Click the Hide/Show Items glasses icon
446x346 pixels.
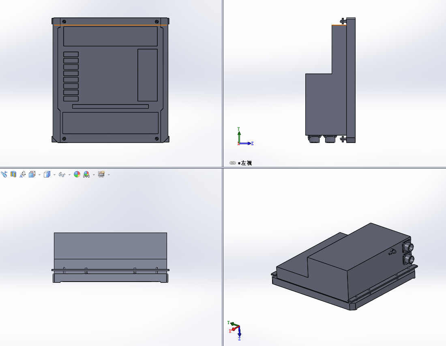pos(62,174)
